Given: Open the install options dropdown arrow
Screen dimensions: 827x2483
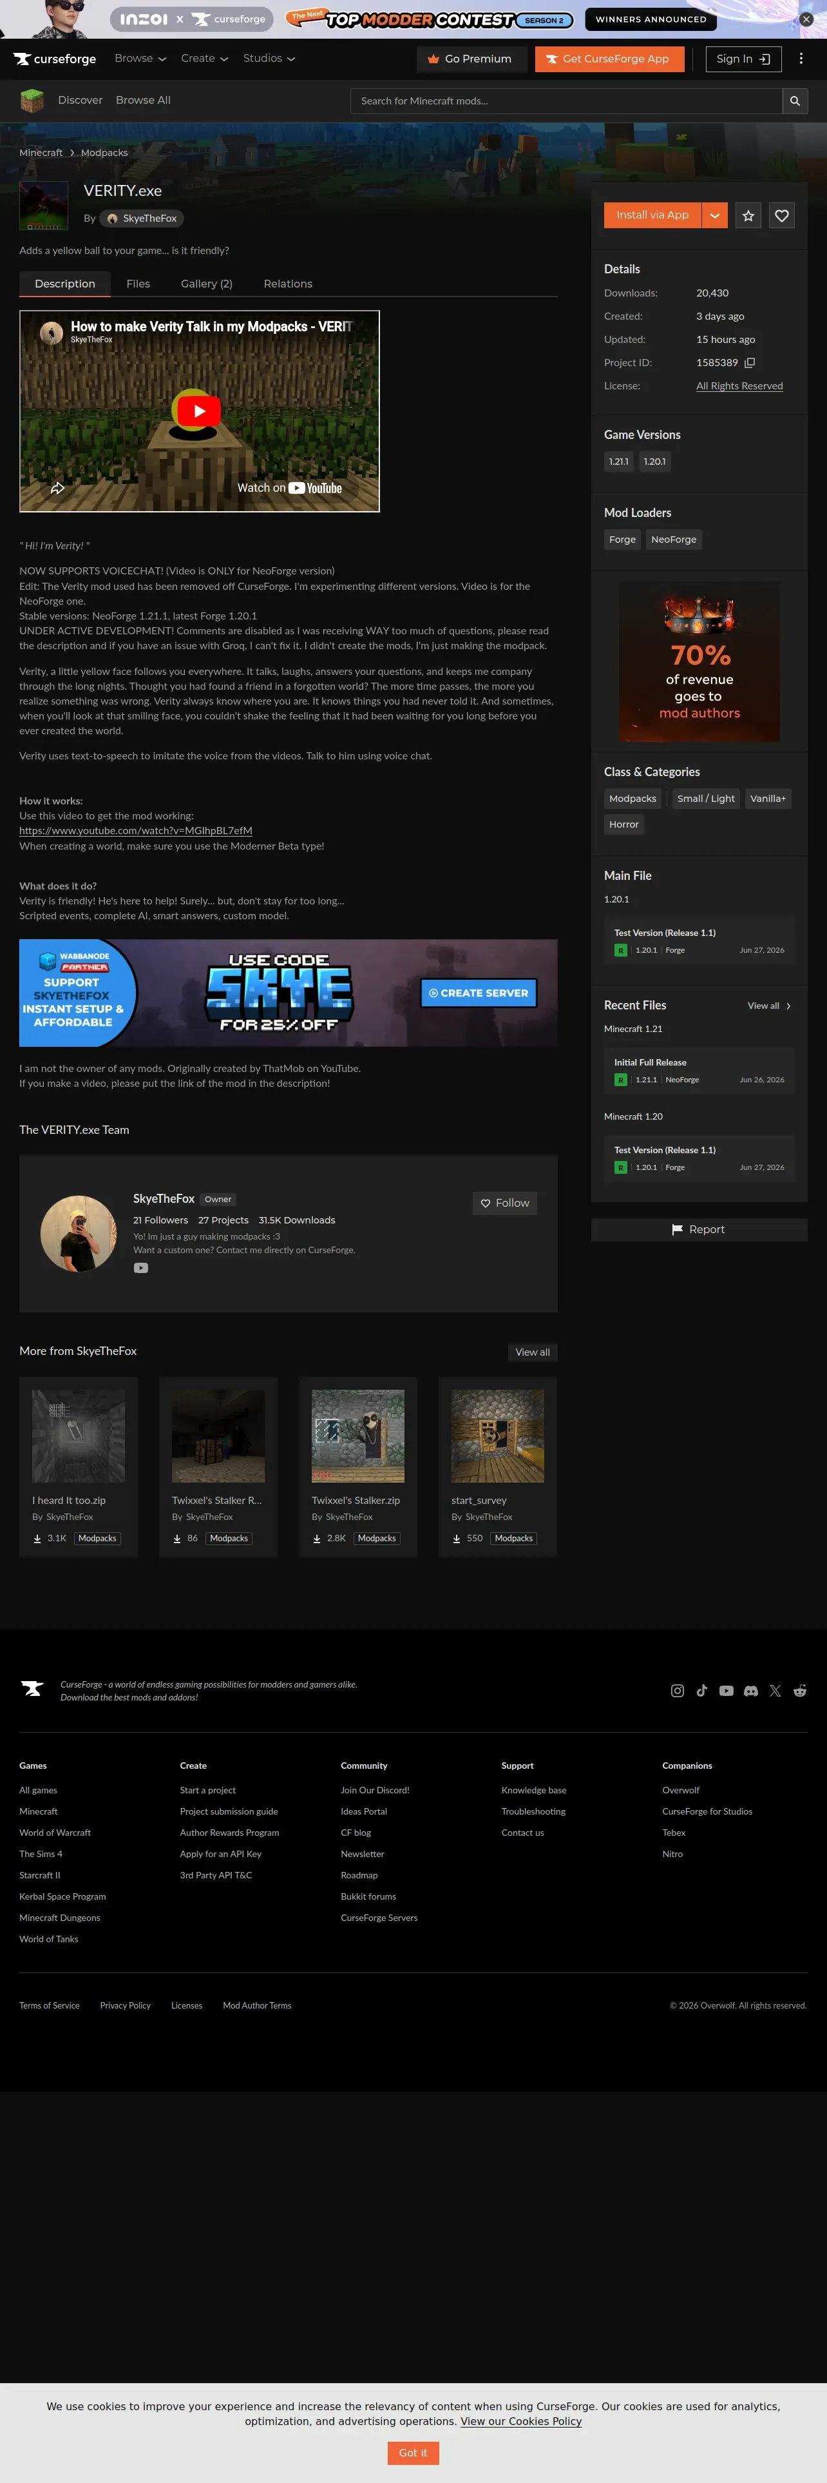Looking at the screenshot, I should point(714,216).
